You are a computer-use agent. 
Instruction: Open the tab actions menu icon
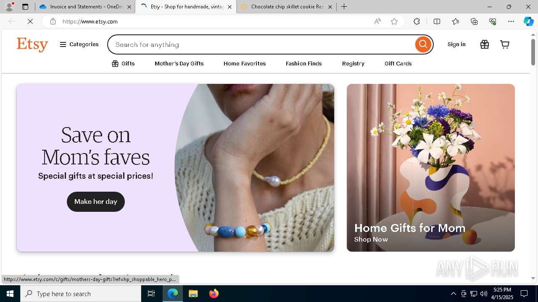pos(25,7)
